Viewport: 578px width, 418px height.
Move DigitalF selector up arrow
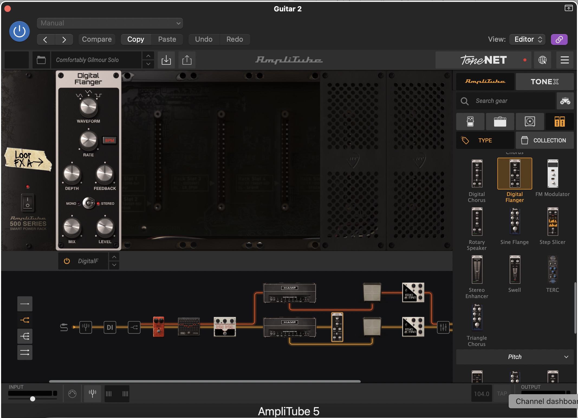(x=114, y=257)
